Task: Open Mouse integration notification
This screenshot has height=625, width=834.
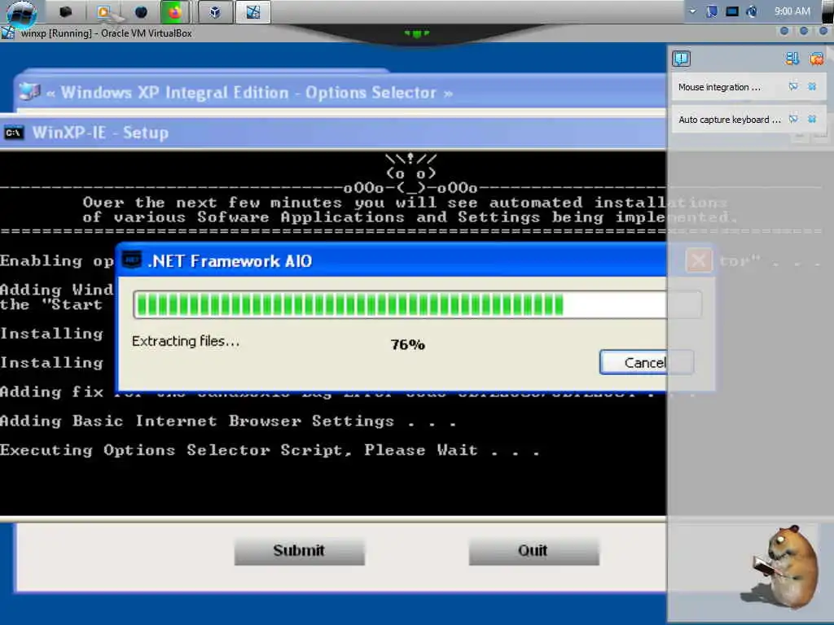Action: pyautogui.click(x=719, y=87)
